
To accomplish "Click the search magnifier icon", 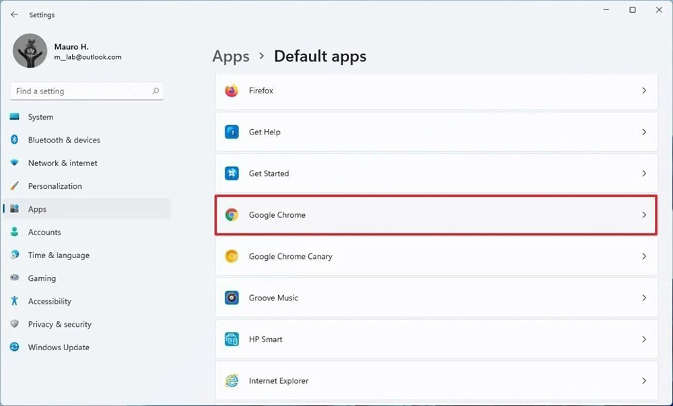I will click(x=156, y=91).
